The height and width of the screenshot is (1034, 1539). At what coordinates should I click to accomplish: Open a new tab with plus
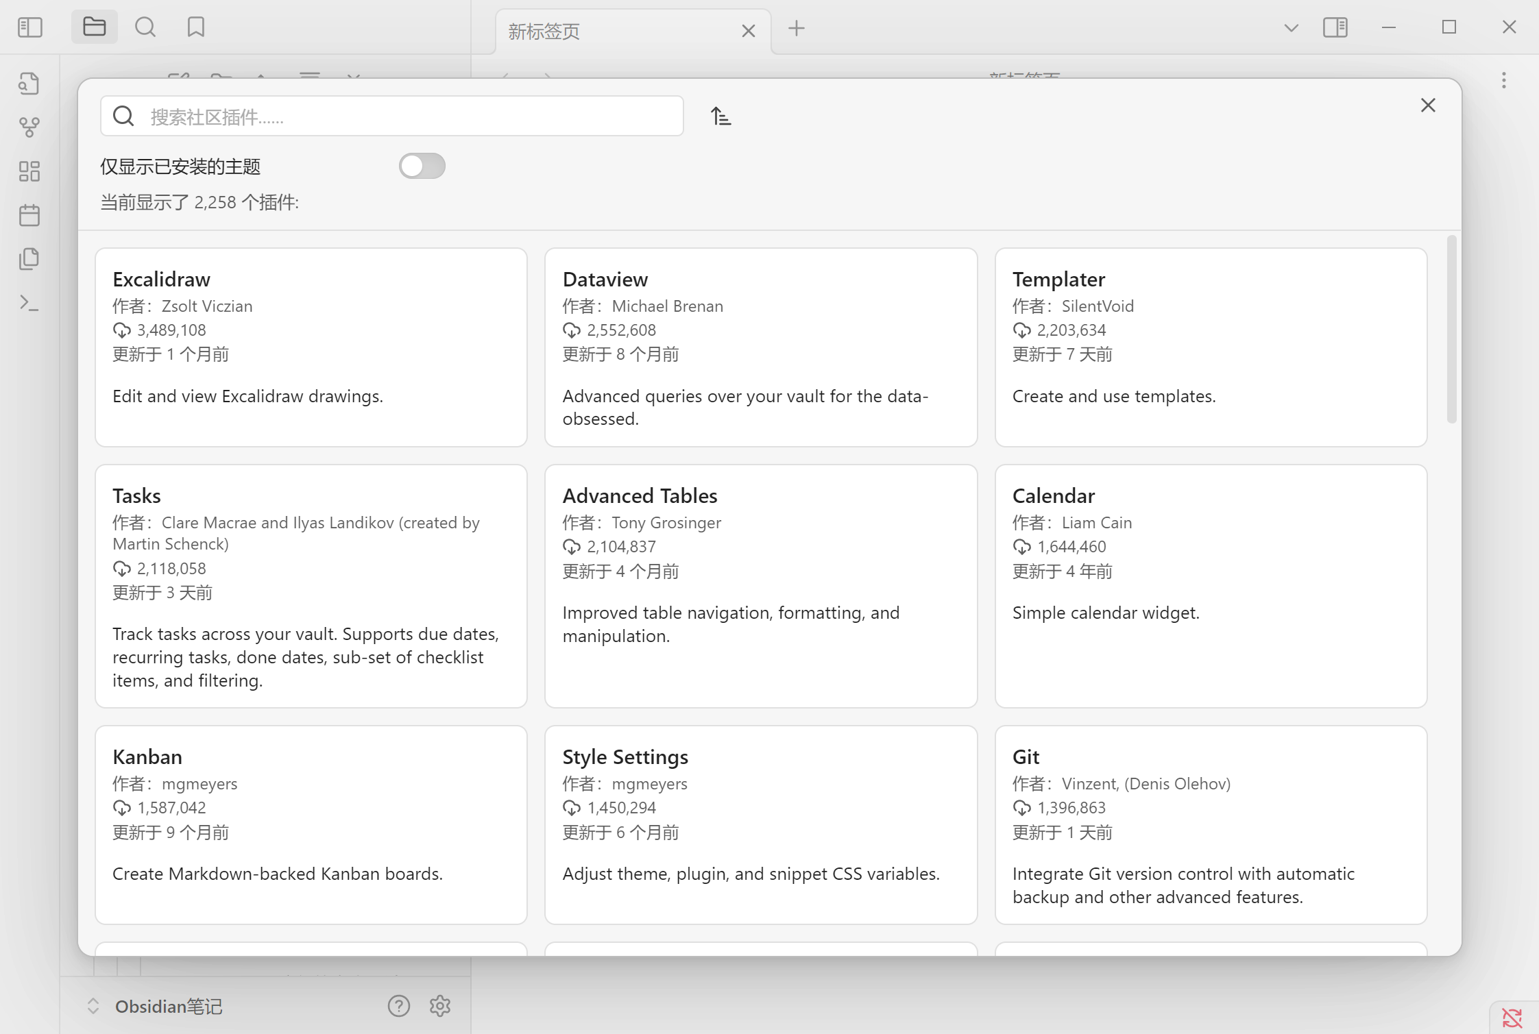pos(796,29)
